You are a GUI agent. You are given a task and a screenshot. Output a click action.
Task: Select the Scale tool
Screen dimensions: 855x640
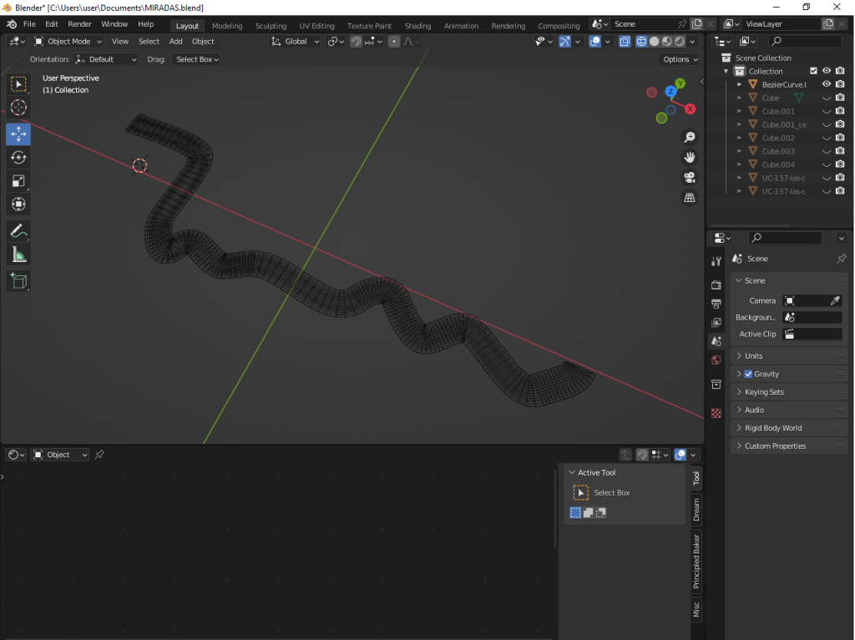point(18,181)
